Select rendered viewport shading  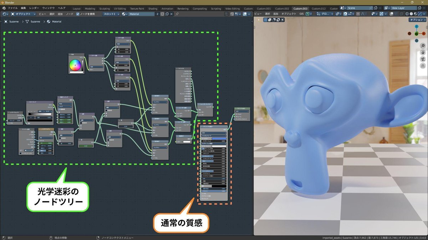(420, 14)
